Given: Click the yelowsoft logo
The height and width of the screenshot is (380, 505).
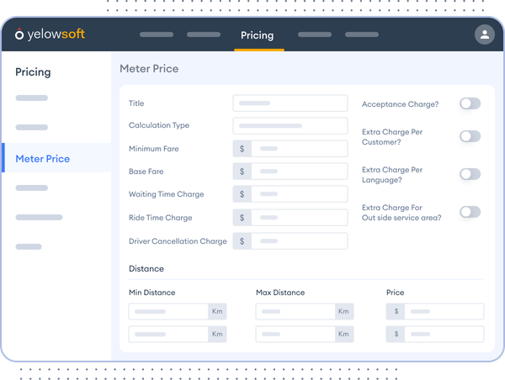Looking at the screenshot, I should click(x=50, y=34).
